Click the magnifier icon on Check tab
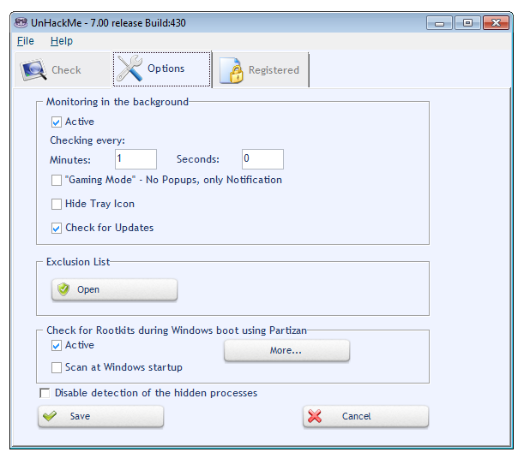The height and width of the screenshot is (464, 530). pos(33,70)
